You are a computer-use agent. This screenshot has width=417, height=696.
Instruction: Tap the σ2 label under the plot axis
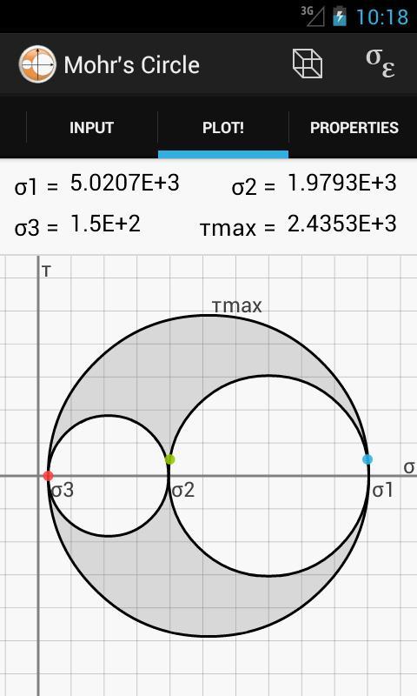click(x=183, y=491)
